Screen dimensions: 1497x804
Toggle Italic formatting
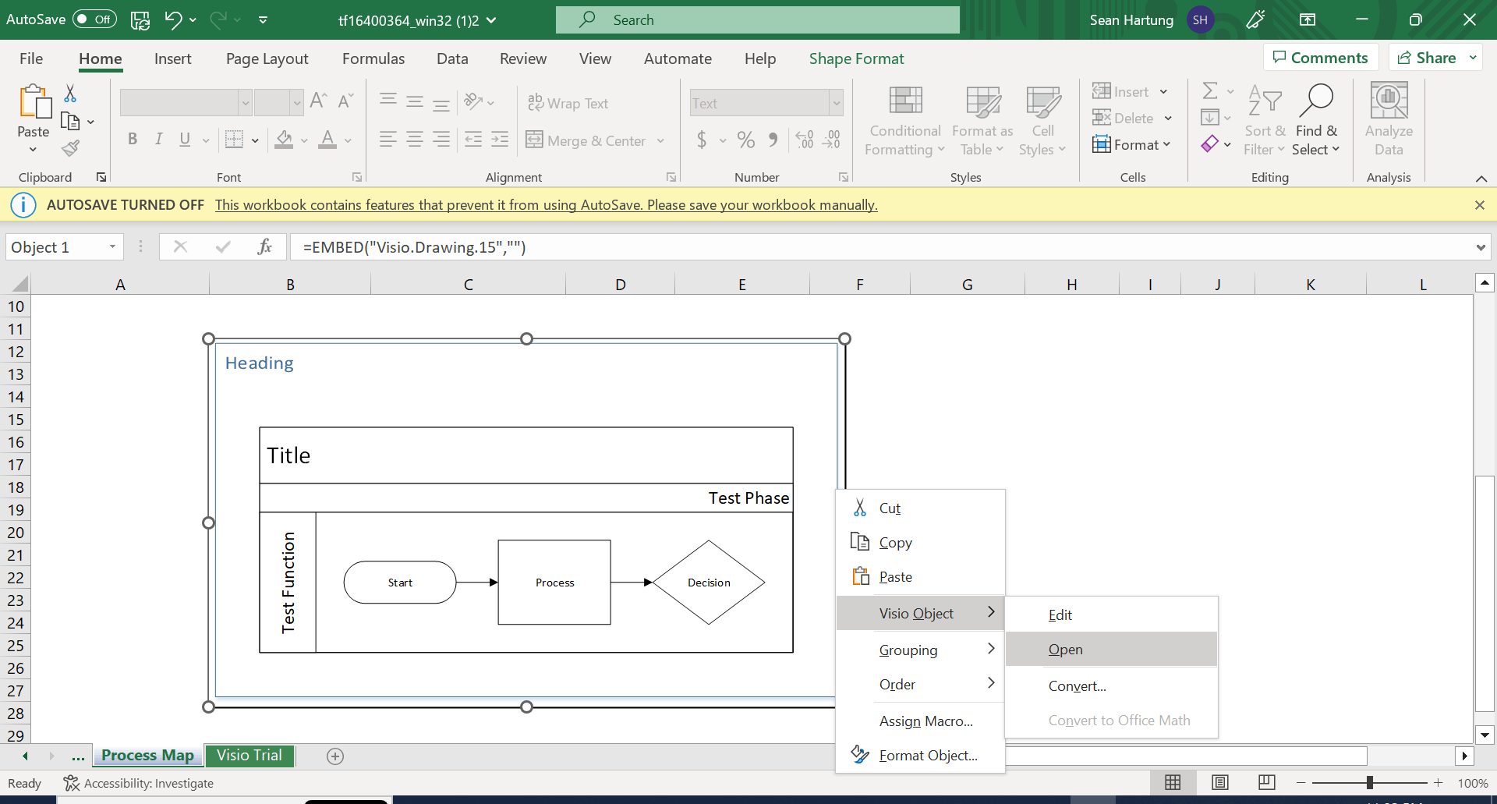[158, 140]
